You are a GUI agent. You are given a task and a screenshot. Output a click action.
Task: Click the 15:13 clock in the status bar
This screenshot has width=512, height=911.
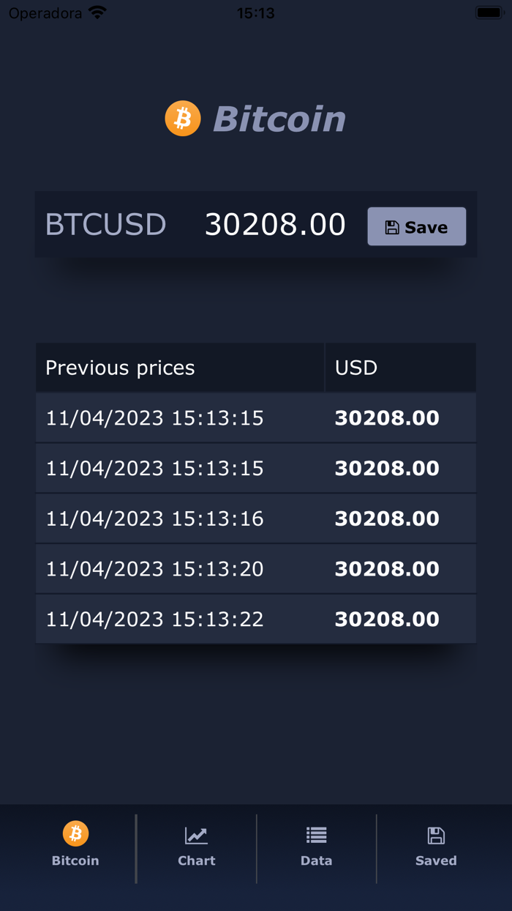pyautogui.click(x=255, y=12)
